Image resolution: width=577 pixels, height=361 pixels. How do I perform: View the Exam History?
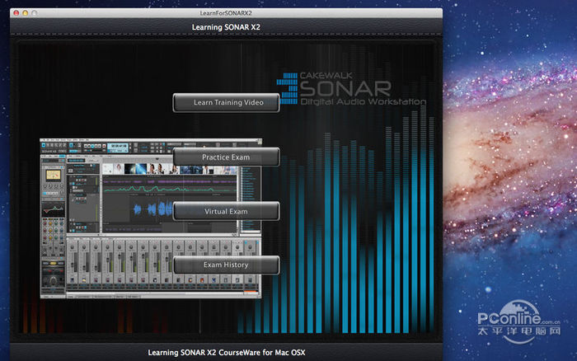point(226,265)
